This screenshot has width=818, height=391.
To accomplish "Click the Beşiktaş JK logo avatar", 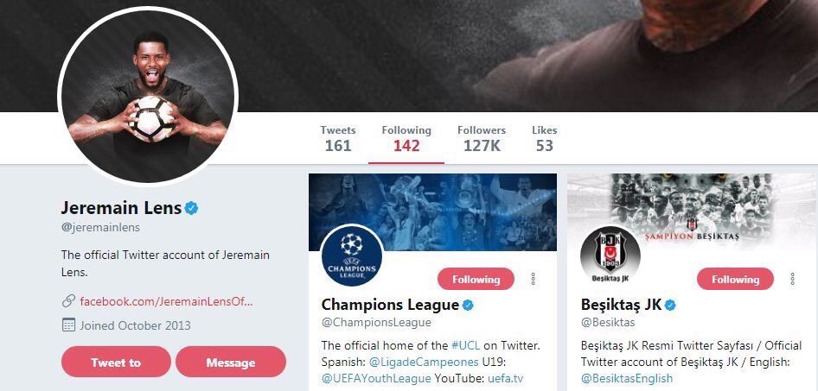I will 610,256.
